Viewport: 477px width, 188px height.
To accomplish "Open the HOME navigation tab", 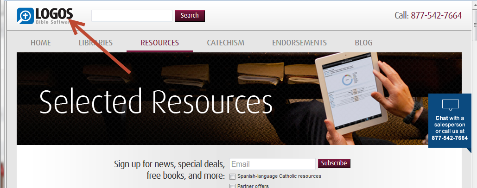I will 41,43.
